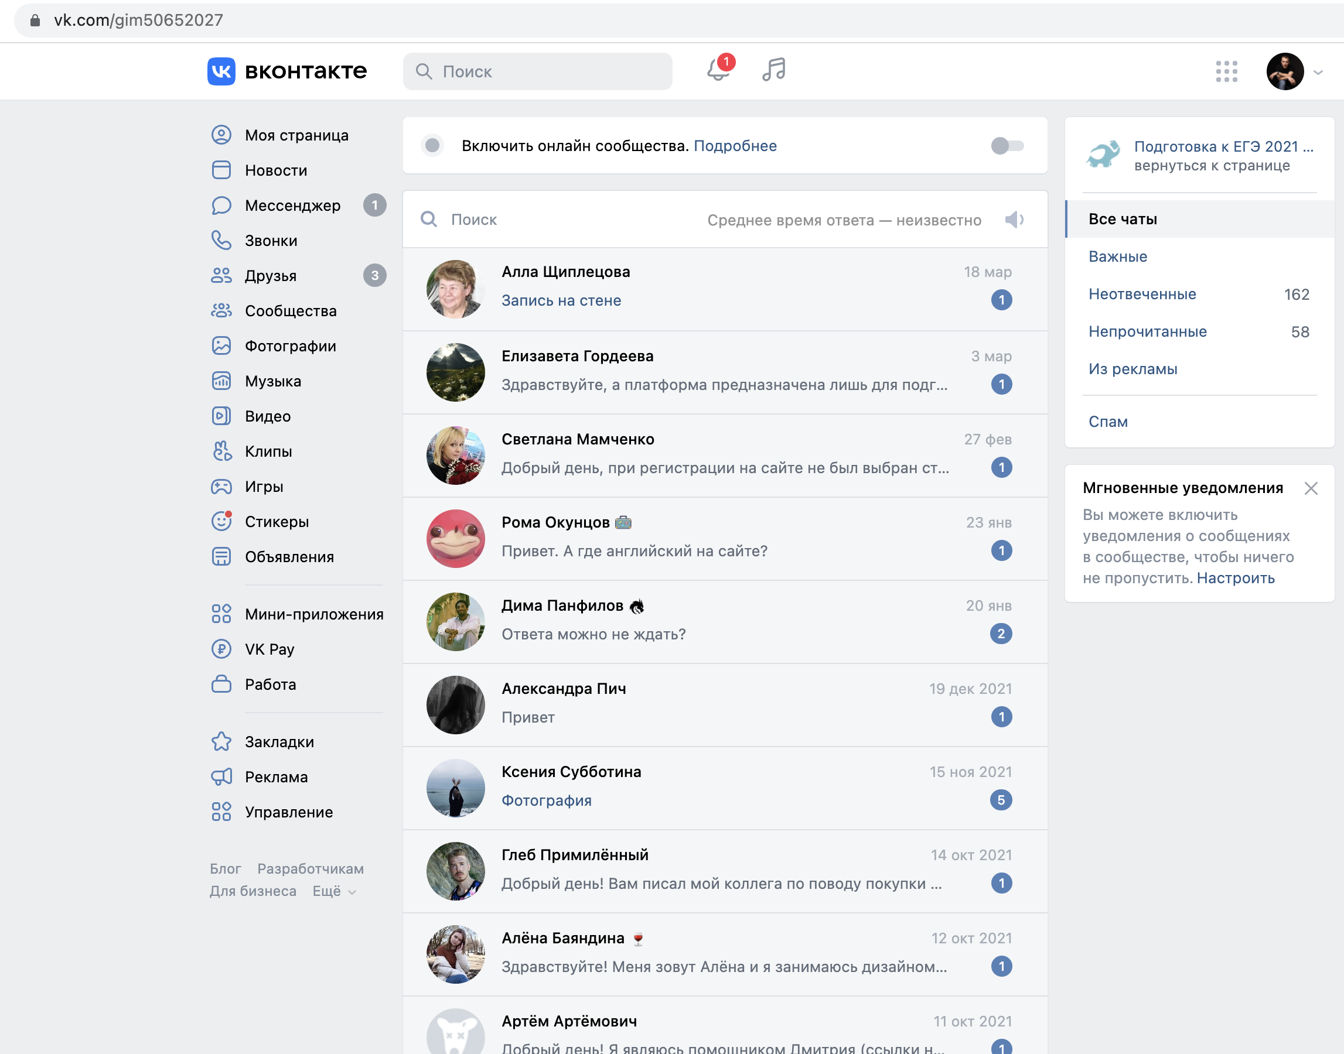Click the Мессенджер speech bubble icon
The width and height of the screenshot is (1344, 1054).
coord(221,205)
